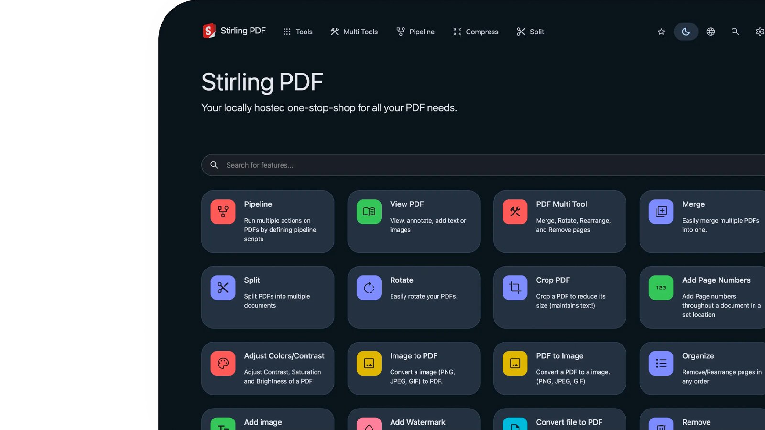
Task: Click the Add image card title
Action: point(263,422)
